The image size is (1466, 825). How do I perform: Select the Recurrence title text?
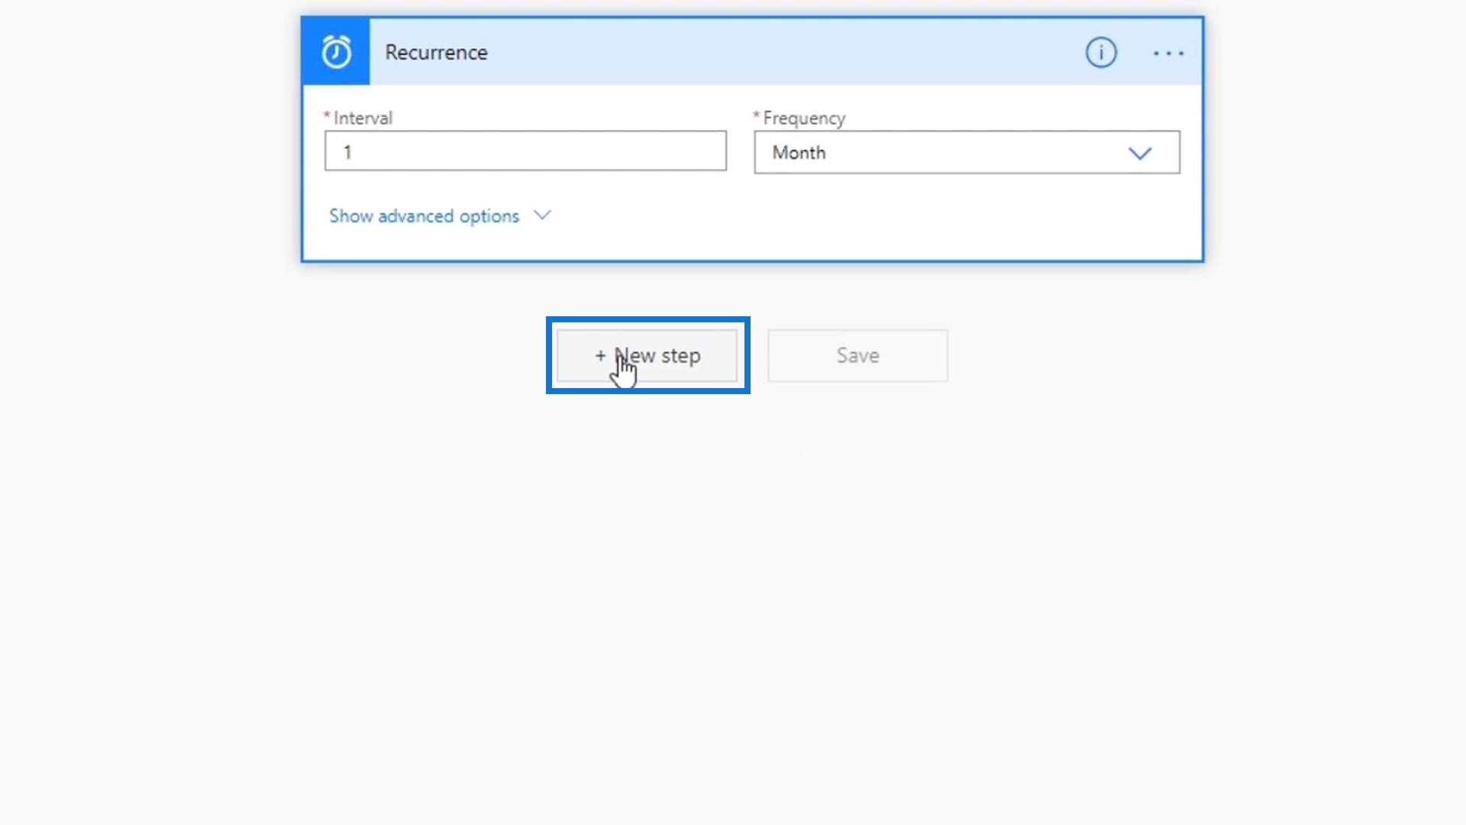click(x=436, y=52)
